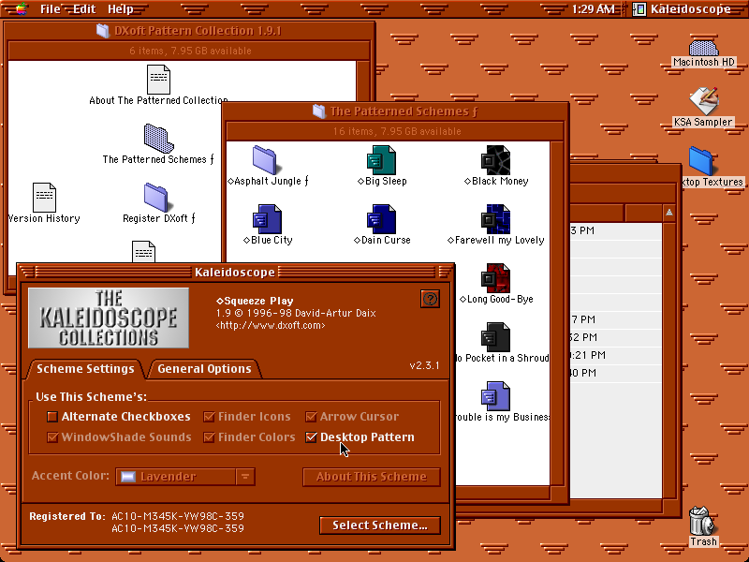Select the Macintosh HD disk icon
Screen dimensions: 749x562
[704, 48]
